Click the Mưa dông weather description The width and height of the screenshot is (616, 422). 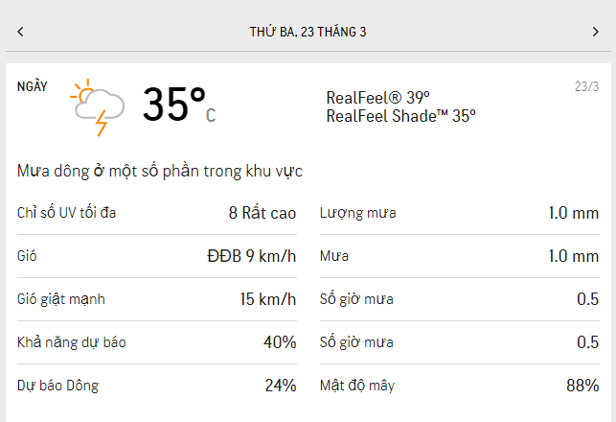[x=160, y=171]
